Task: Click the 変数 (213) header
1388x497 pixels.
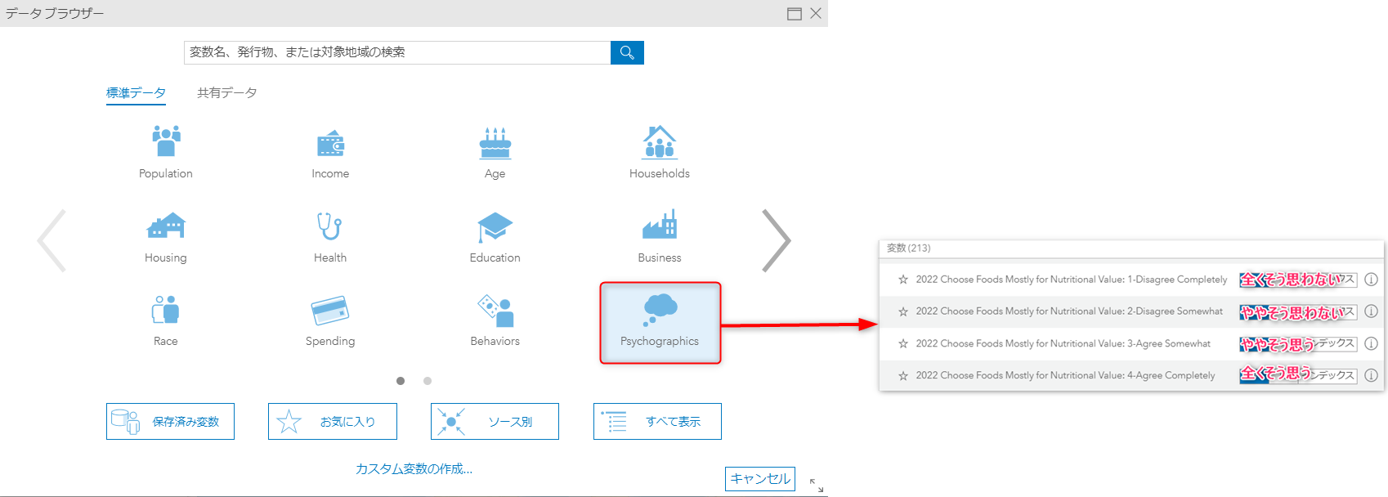Action: click(909, 248)
